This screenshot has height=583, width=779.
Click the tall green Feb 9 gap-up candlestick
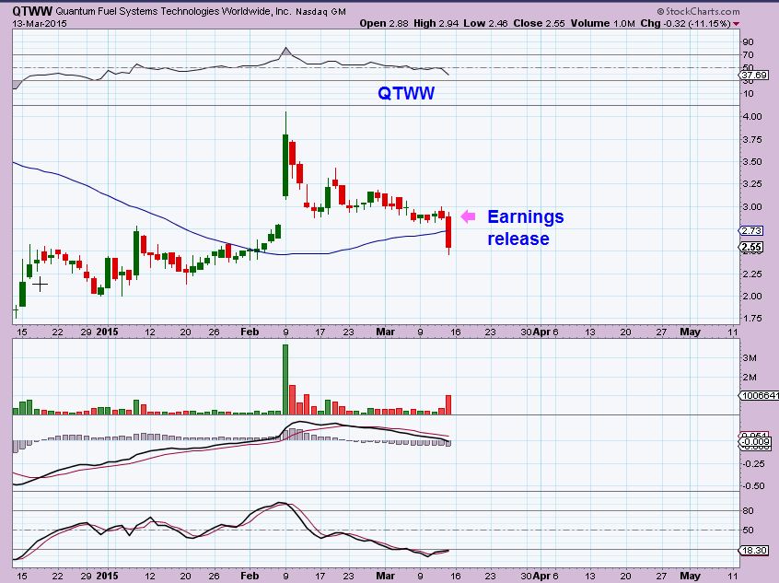[x=285, y=165]
